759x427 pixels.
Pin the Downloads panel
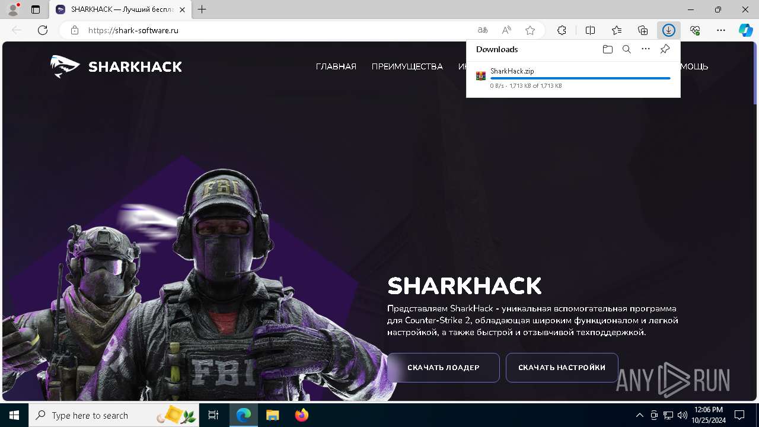pos(665,49)
